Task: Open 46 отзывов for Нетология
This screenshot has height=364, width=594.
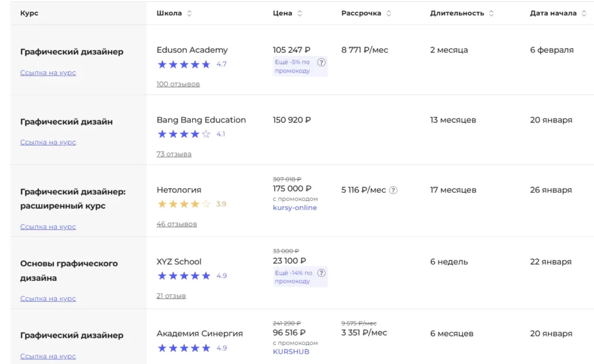Action: point(176,224)
